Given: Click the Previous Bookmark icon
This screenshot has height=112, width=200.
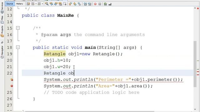Looking at the screenshot, I should point(70,4).
